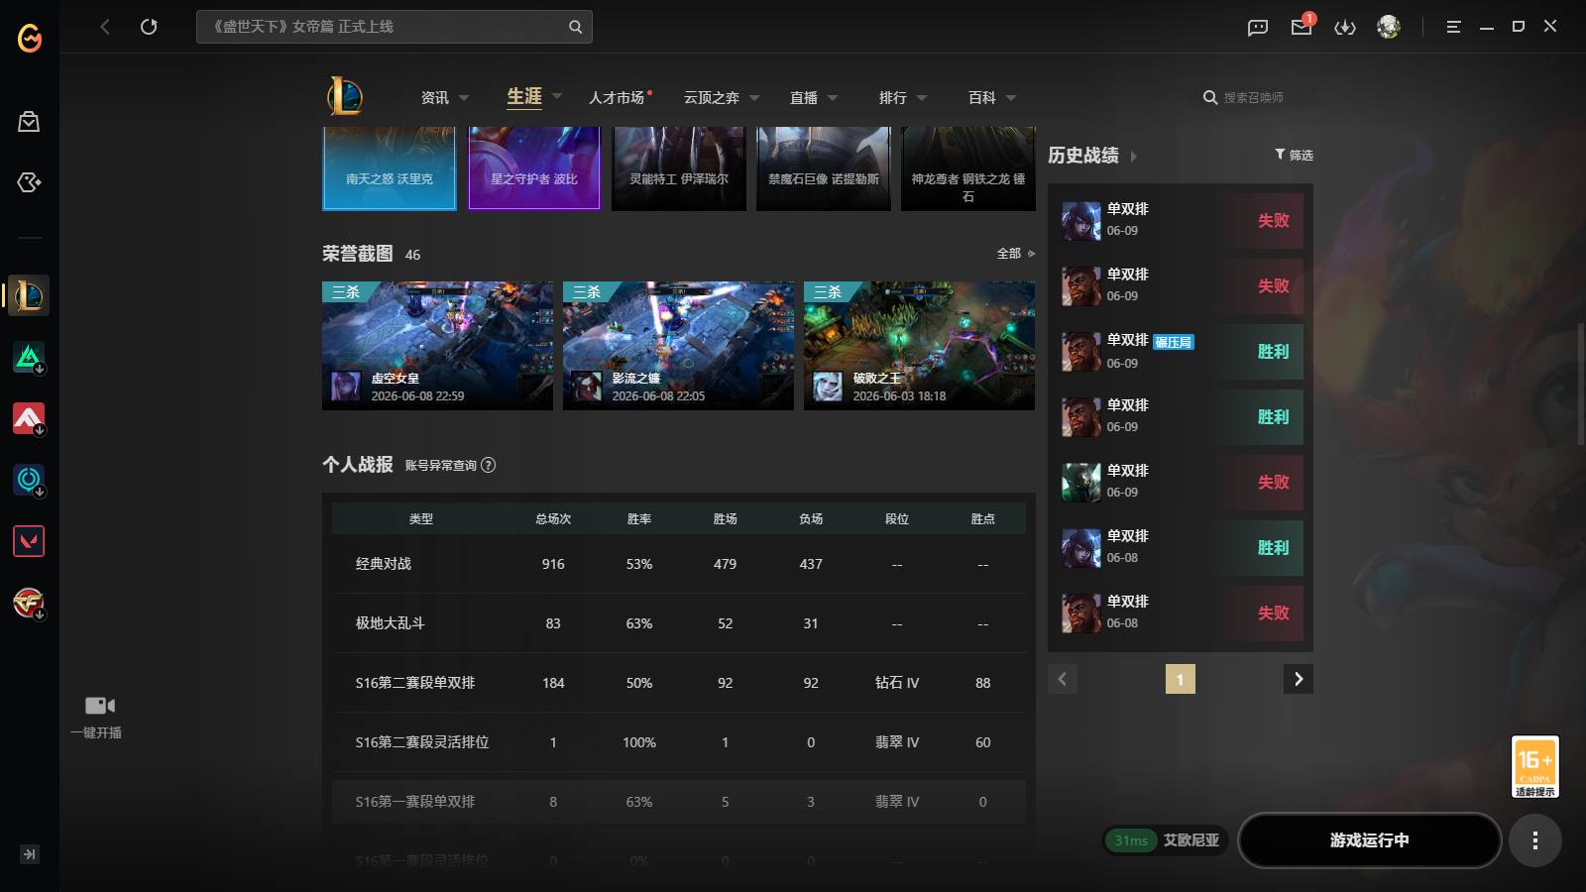This screenshot has width=1586, height=892.
Task: Open the store bag icon in sidebar
Action: [x=29, y=121]
